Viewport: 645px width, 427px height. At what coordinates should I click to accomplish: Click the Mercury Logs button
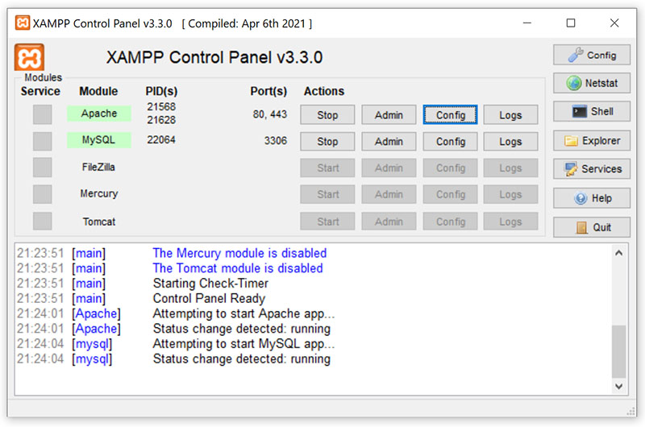510,194
